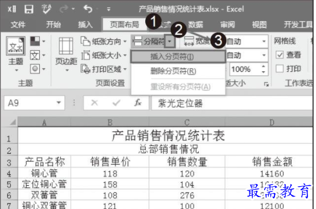Click the fx insert function button
The width and height of the screenshot is (316, 209).
(x=138, y=103)
